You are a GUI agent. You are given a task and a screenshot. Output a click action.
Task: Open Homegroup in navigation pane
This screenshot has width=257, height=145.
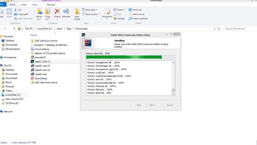pyautogui.click(x=8, y=57)
